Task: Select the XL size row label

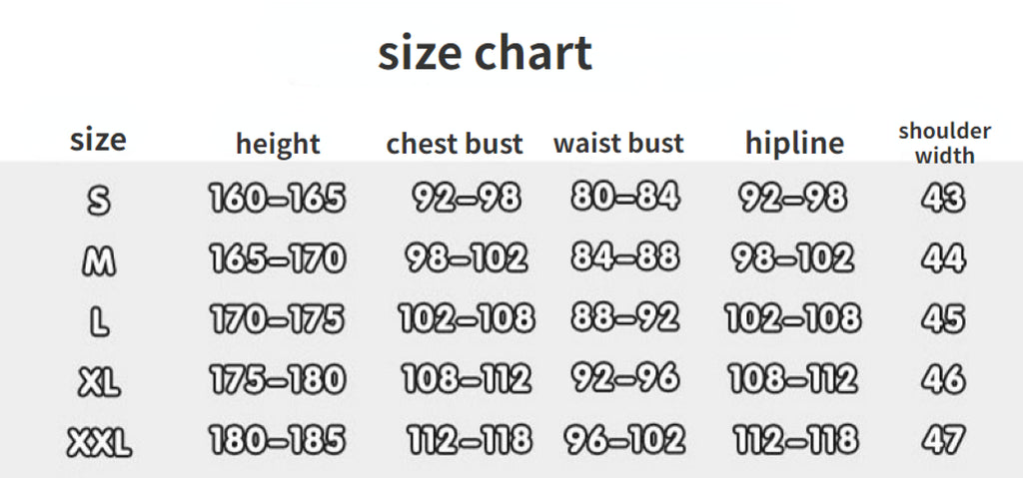Action: (x=99, y=381)
